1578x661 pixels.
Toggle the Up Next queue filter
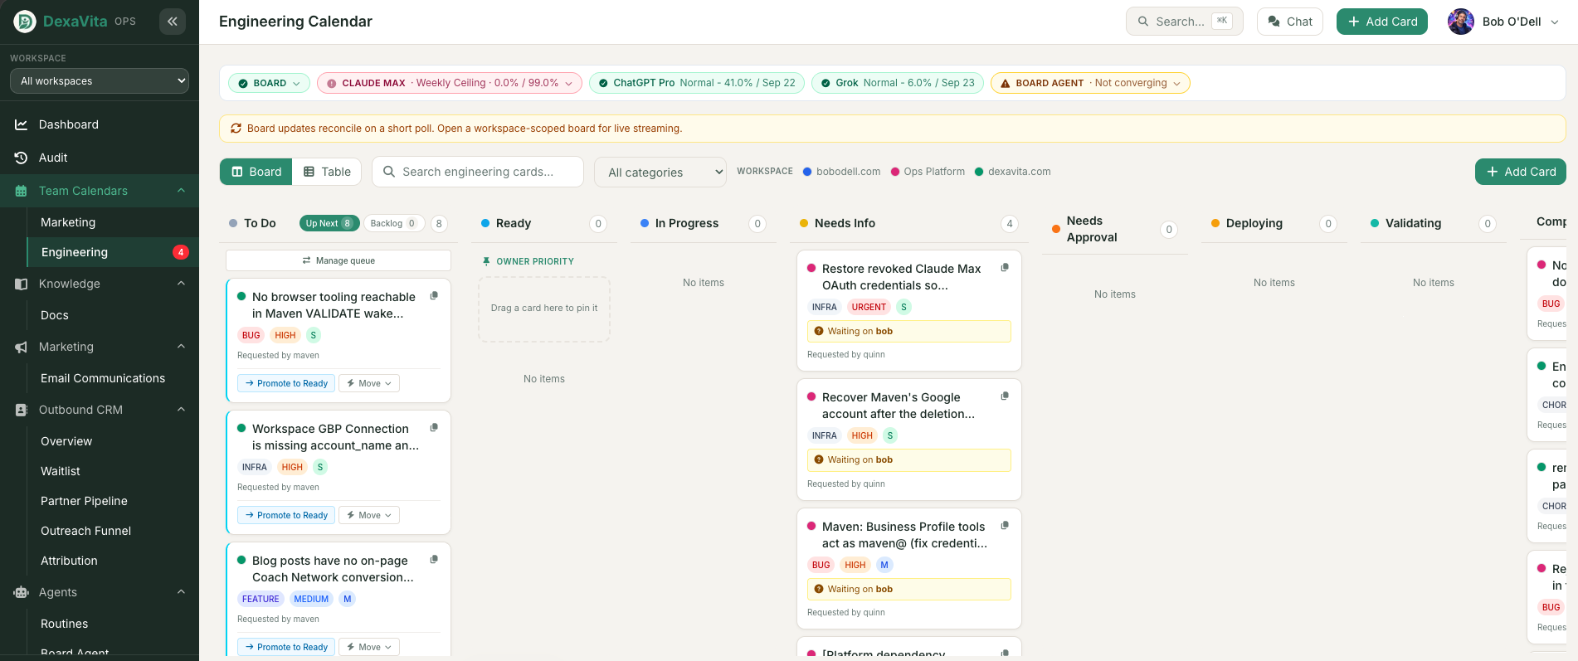click(329, 223)
